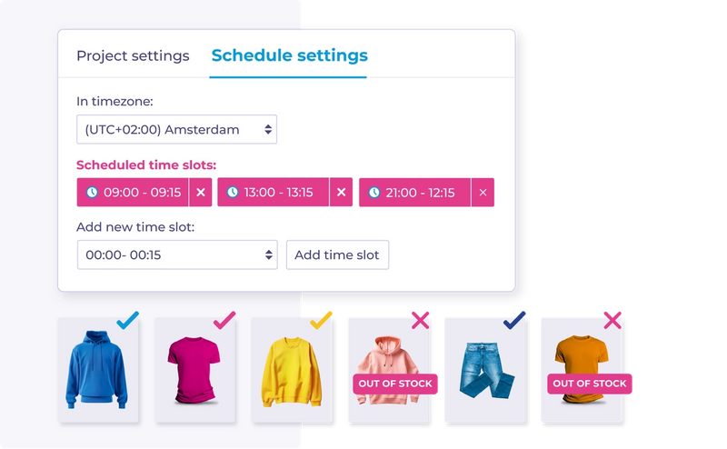Image resolution: width=727 pixels, height=449 pixels.
Task: Remove the 09:00 - 09:15 time slot
Action: [x=200, y=192]
